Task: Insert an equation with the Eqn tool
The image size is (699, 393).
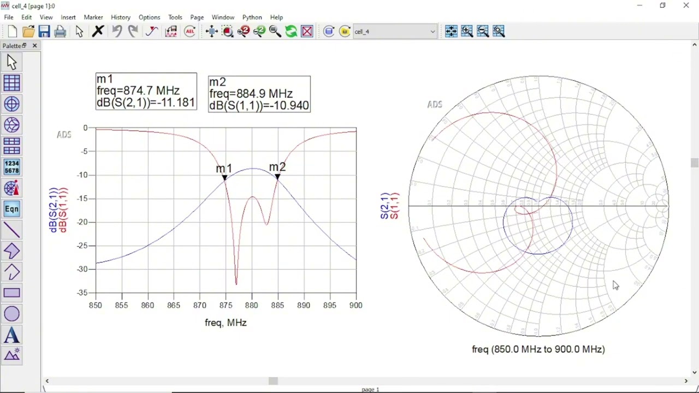Action: click(x=11, y=209)
